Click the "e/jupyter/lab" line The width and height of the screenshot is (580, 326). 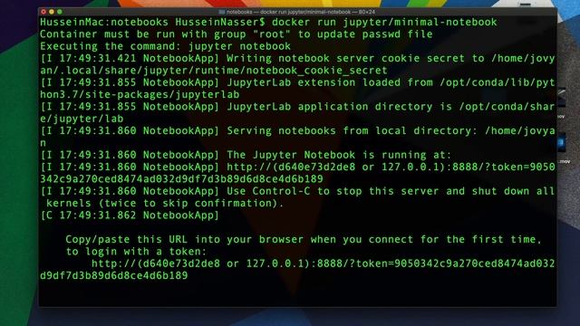click(x=82, y=119)
